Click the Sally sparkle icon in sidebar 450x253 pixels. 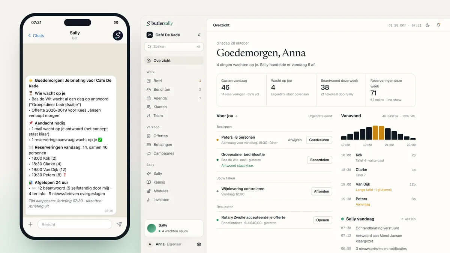click(x=149, y=174)
